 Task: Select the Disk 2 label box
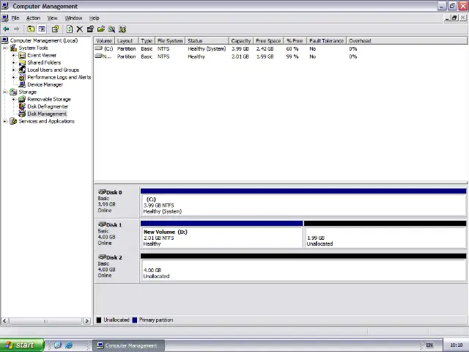coord(116,267)
